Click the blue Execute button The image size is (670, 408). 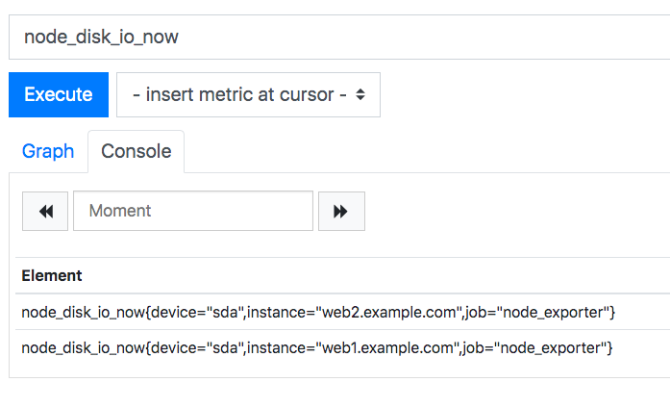59,94
